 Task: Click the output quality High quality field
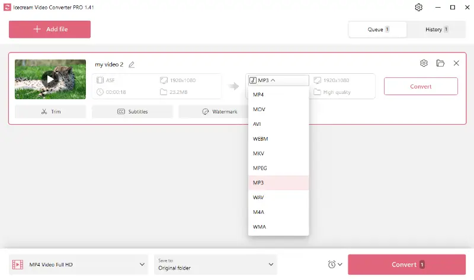click(x=332, y=92)
